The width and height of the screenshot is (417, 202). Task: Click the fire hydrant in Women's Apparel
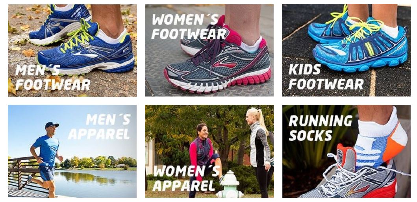point(230,184)
